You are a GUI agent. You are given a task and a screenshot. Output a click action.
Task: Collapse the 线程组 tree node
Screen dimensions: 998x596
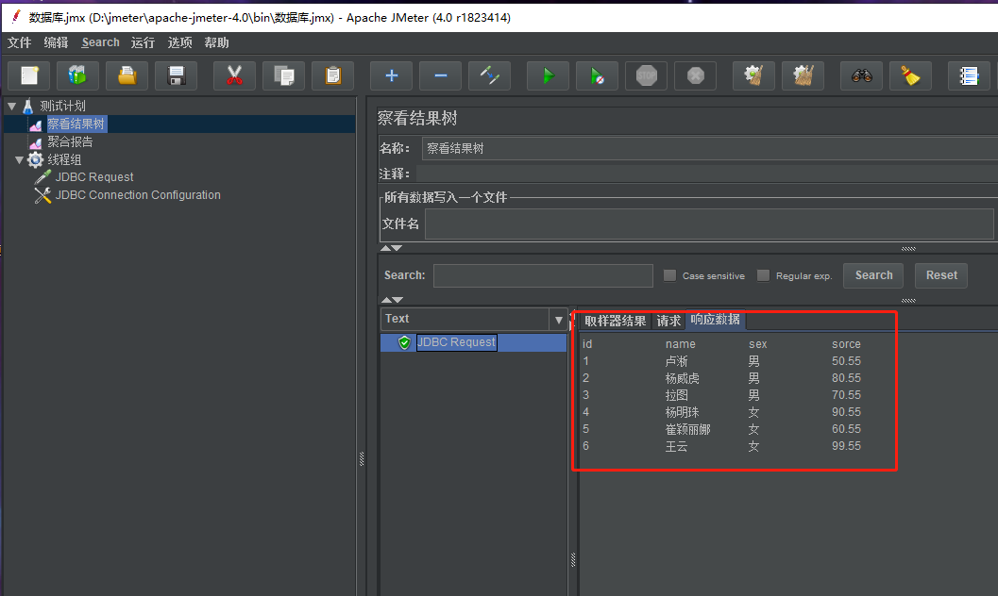point(20,159)
